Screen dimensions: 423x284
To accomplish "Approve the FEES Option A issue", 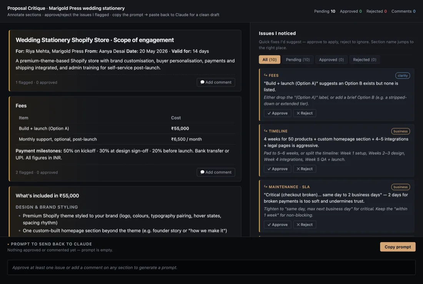I will [277, 113].
